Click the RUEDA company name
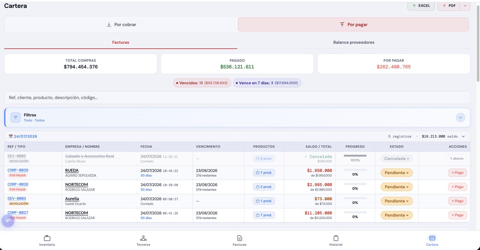 coord(72,170)
